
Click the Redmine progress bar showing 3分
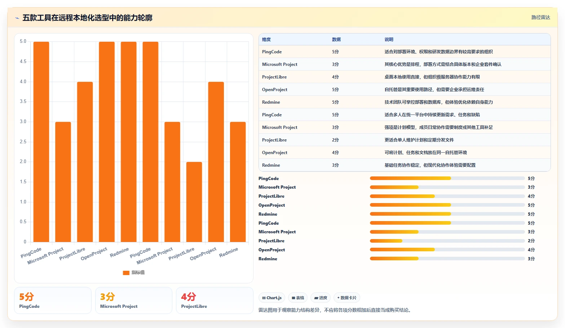point(447,259)
